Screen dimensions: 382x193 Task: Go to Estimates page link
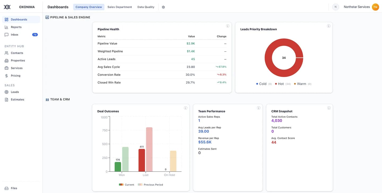(21, 99)
